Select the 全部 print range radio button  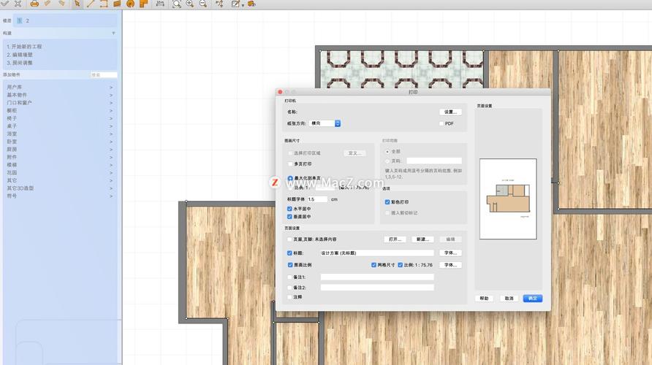point(387,152)
